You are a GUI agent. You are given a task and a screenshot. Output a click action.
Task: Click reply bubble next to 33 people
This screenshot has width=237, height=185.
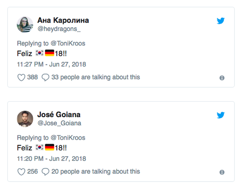[x=45, y=77]
